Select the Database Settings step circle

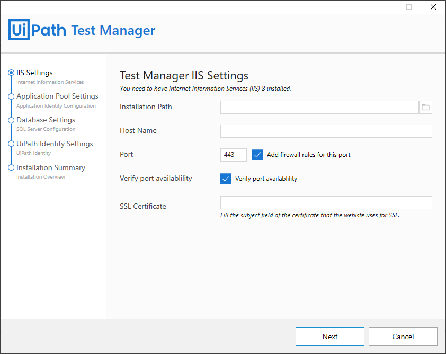11,120
